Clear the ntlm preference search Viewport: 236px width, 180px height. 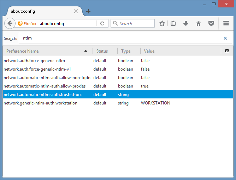(x=225, y=38)
